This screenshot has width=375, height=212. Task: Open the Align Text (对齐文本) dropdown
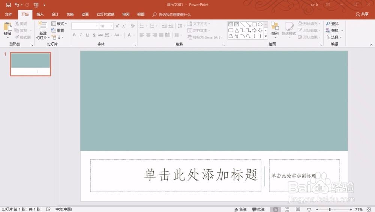199,30
